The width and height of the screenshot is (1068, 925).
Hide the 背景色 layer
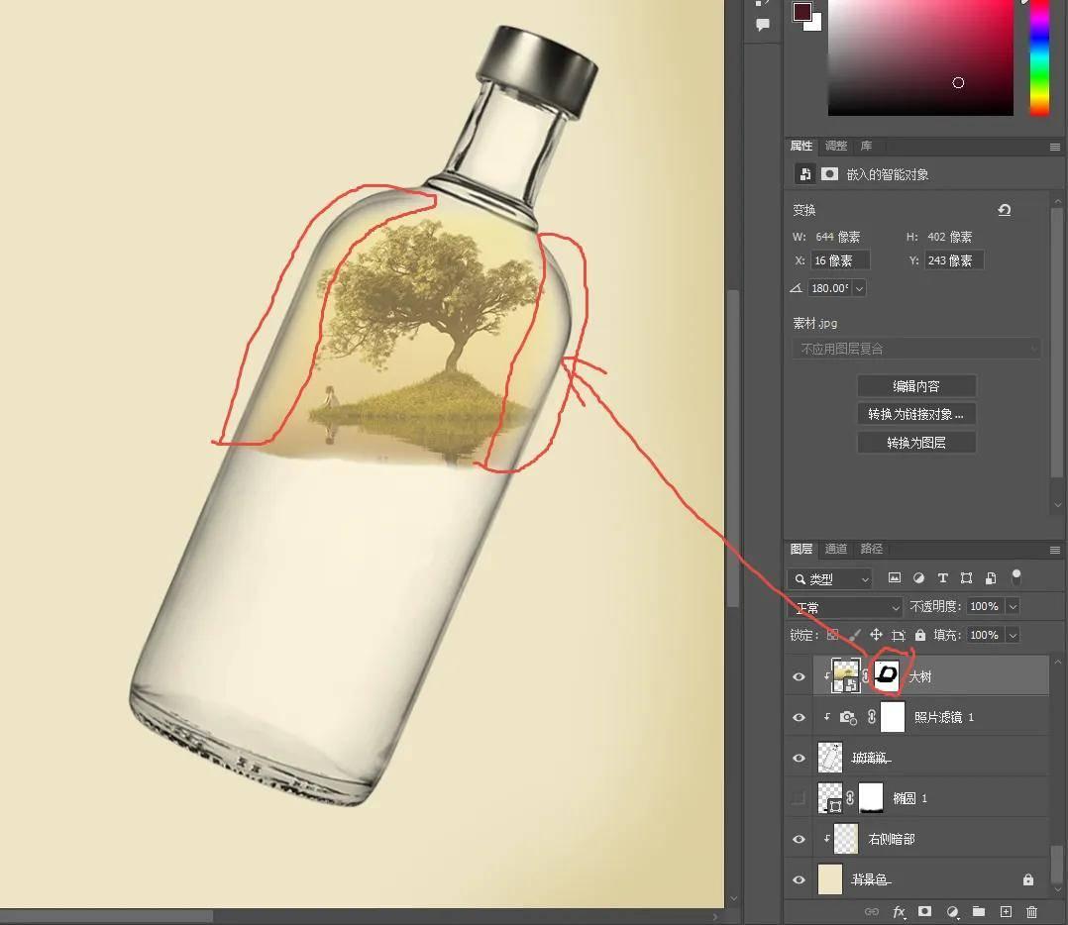(799, 879)
